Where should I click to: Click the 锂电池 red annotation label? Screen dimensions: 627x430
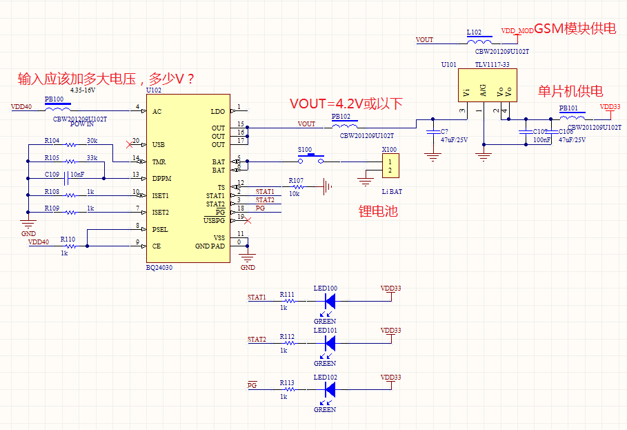(378, 211)
